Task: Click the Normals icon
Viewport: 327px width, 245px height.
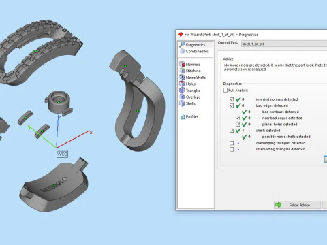Action: 182,64
